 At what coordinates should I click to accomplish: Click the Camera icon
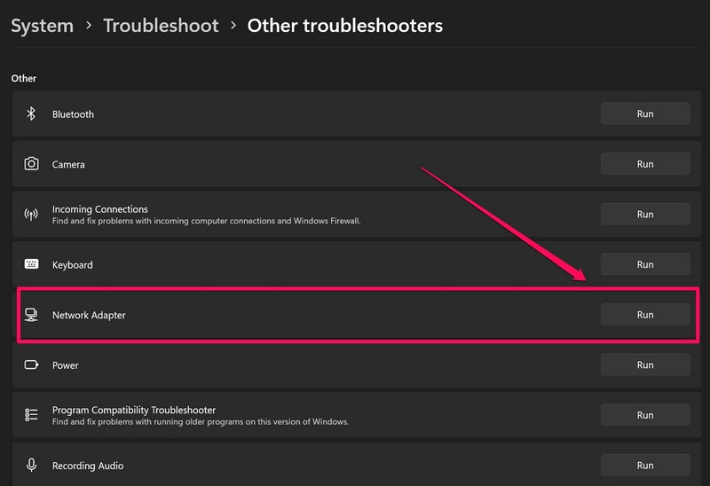coord(31,164)
